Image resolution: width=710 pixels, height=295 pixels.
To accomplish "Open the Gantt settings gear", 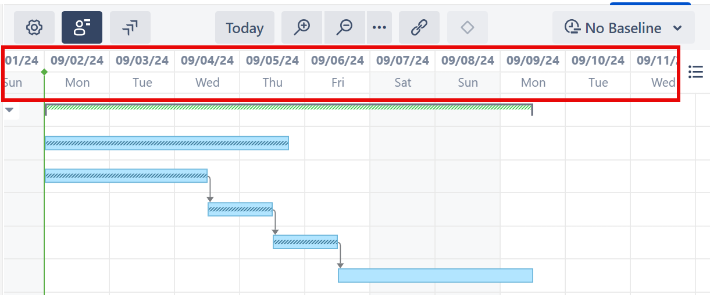I will [34, 27].
